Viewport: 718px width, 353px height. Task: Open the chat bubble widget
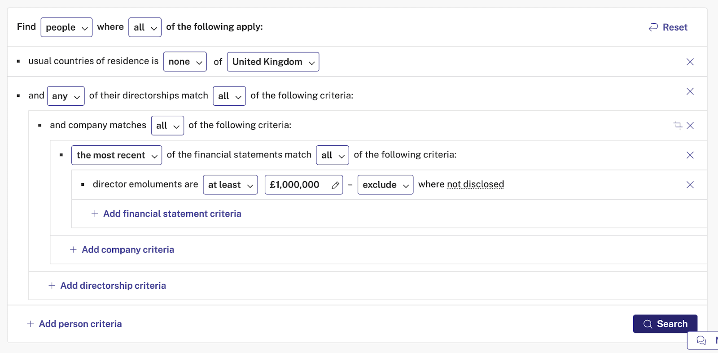702,340
